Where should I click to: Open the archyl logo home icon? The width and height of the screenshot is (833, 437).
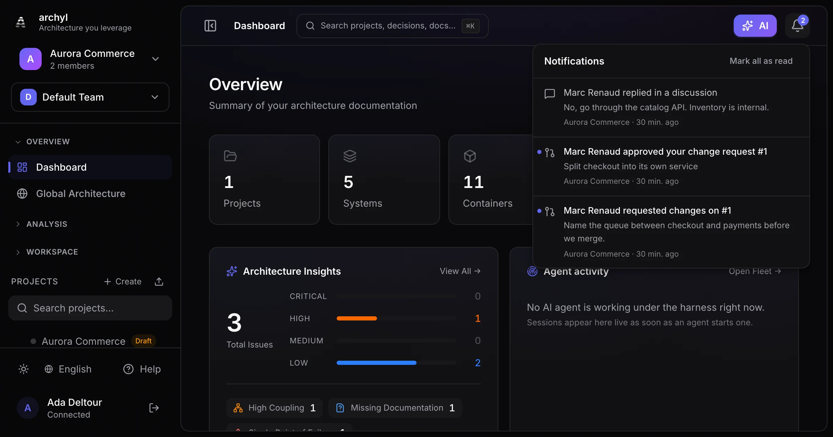coord(21,22)
